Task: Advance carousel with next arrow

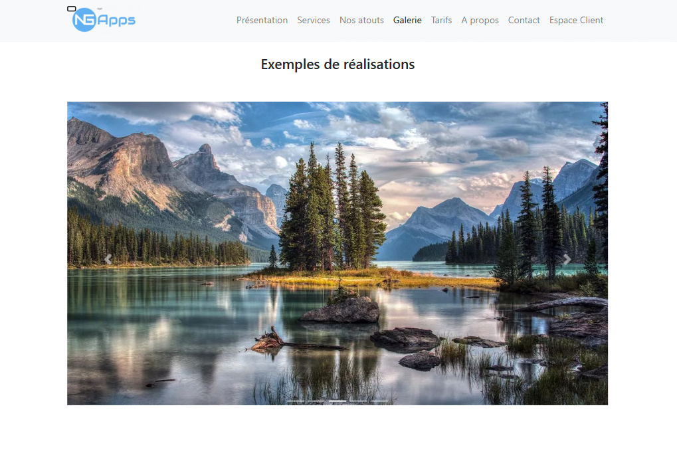Action: click(x=567, y=259)
